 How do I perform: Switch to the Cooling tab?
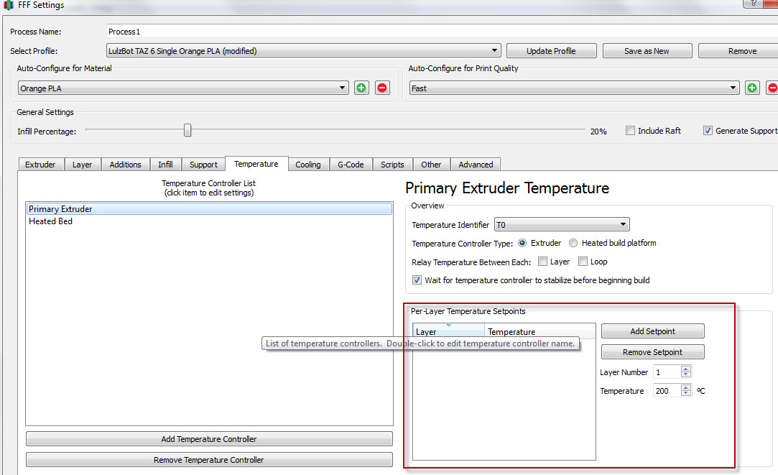click(308, 165)
